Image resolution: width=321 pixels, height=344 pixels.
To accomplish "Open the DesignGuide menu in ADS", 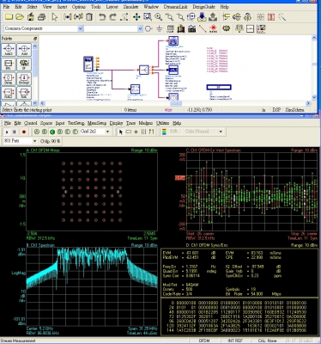I will click(x=203, y=7).
